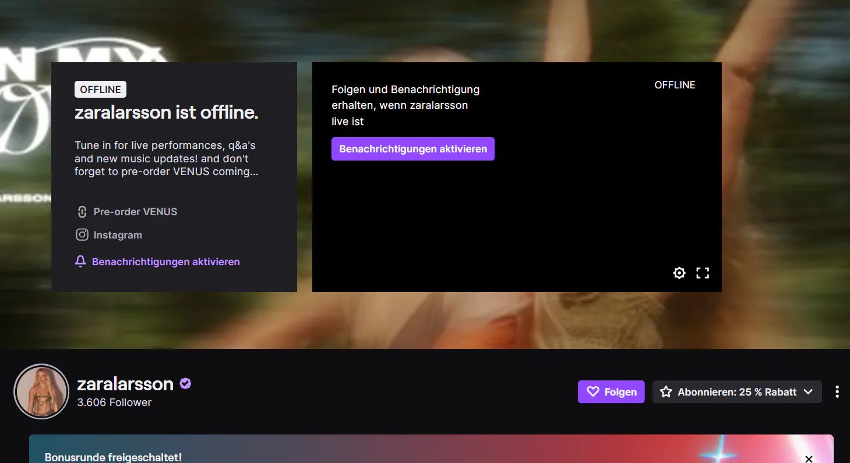Click the zaralarsson channel name below the banner
This screenshot has height=463, width=850.
(125, 384)
